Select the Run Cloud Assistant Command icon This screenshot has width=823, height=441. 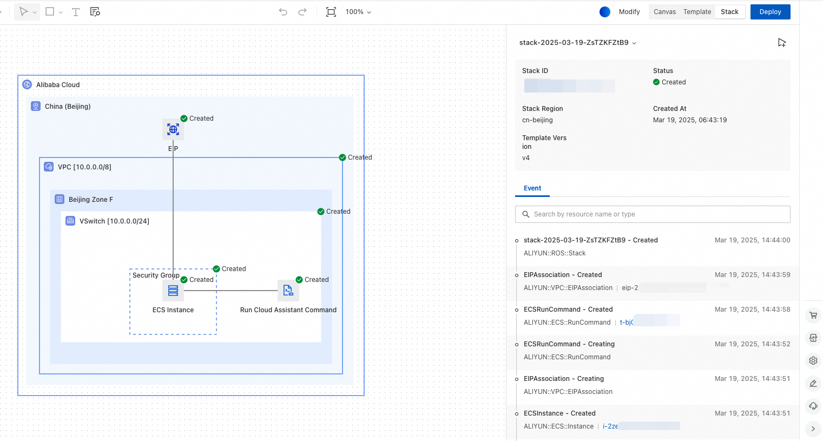[x=288, y=291]
